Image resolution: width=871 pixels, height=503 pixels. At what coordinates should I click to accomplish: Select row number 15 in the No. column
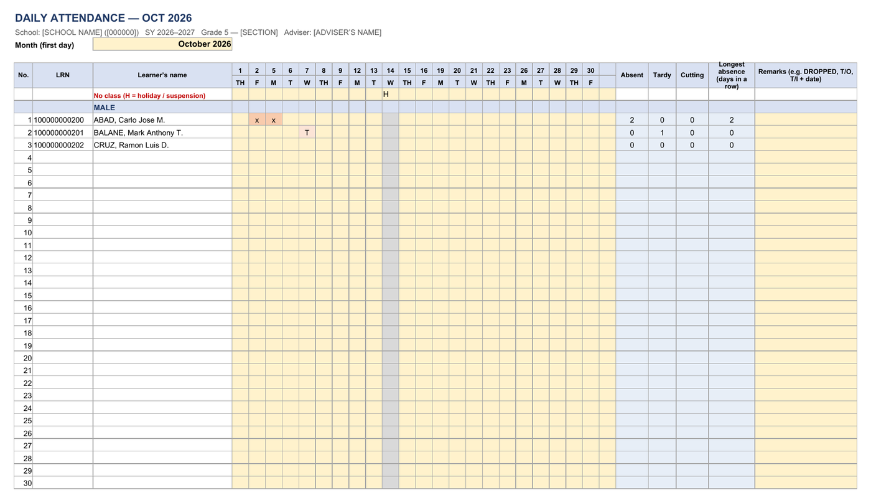(24, 296)
